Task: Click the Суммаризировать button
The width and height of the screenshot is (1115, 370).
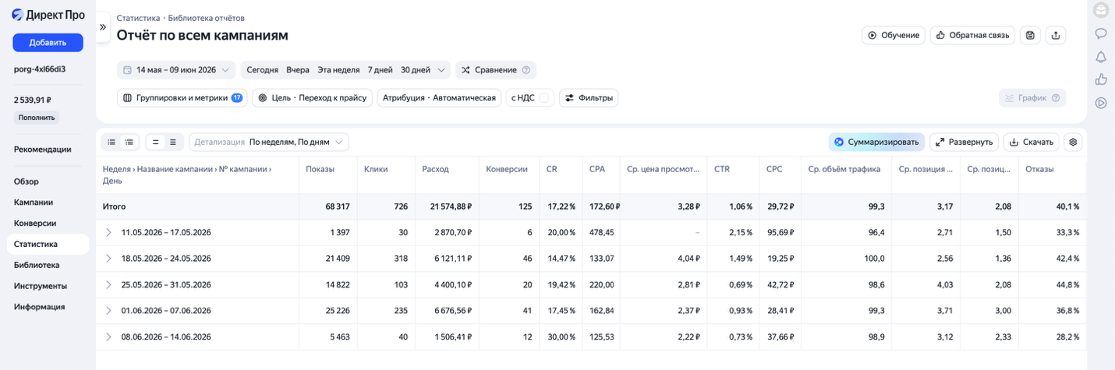Action: coord(876,142)
